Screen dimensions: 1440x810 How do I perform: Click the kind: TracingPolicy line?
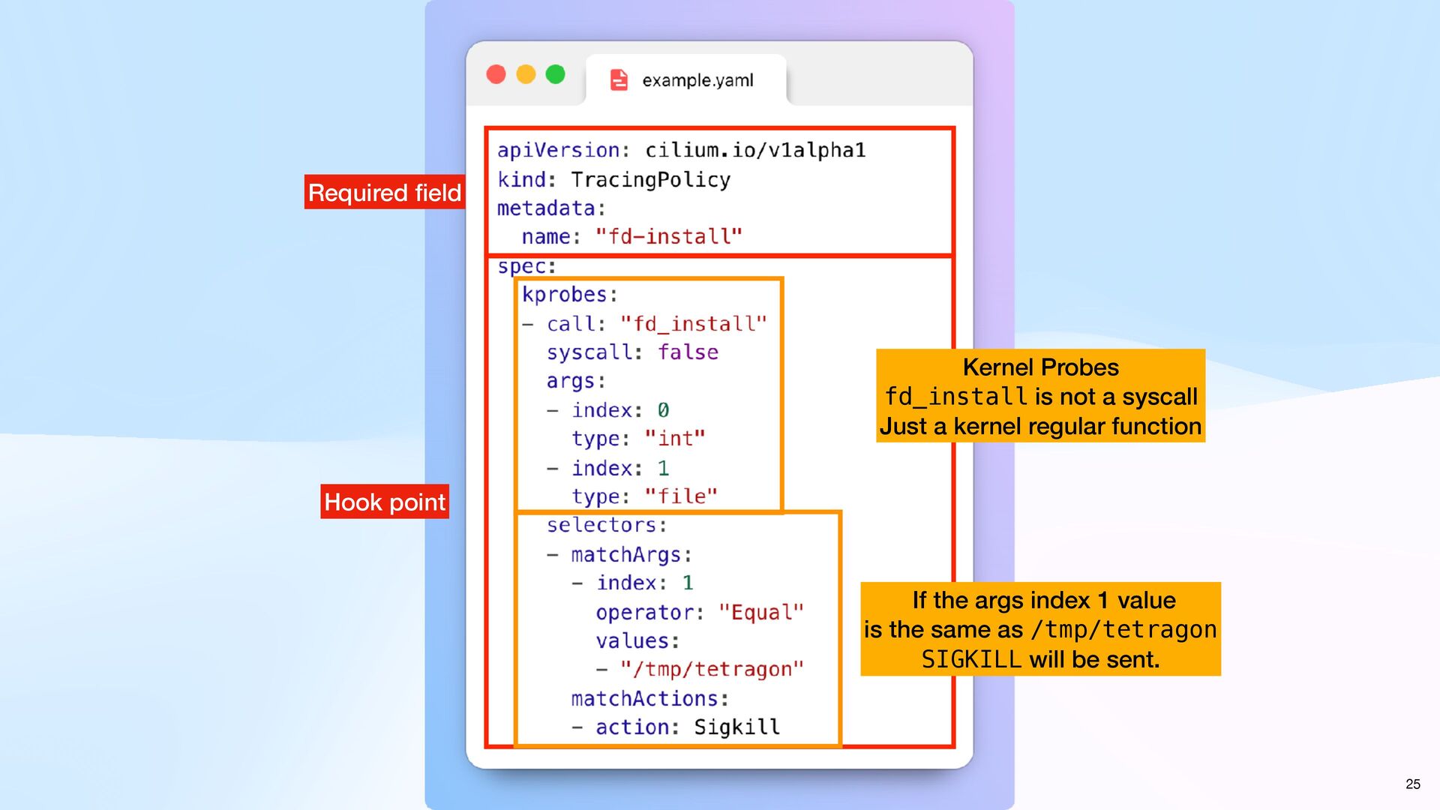pyautogui.click(x=613, y=179)
